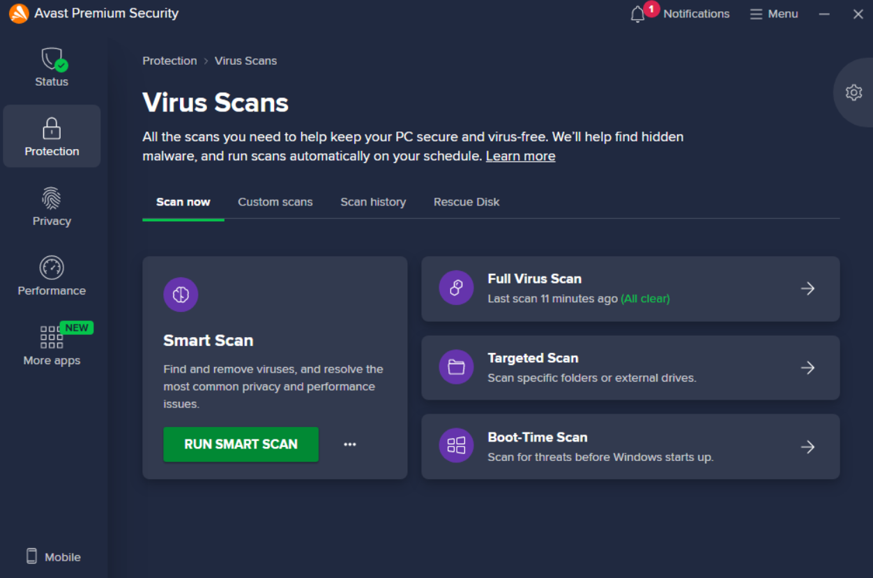Switch to the Custom scans tab
Screen dimensions: 873x578
tap(275, 202)
